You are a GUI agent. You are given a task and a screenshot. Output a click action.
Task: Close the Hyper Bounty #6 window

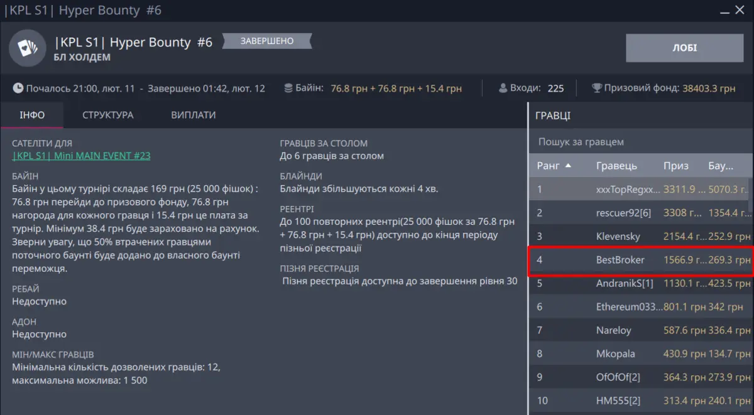click(741, 11)
